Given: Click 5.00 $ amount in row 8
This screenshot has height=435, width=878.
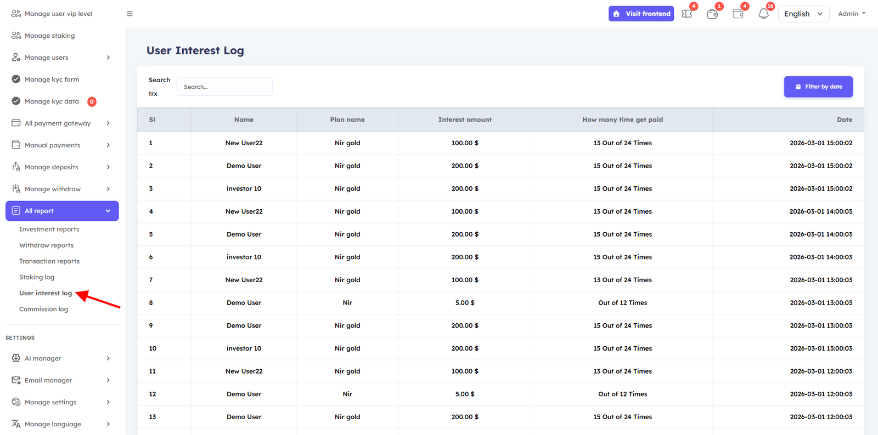Looking at the screenshot, I should (465, 302).
